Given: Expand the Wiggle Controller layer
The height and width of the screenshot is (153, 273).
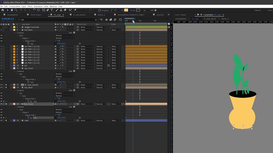Looking at the screenshot, I should click(12, 27).
